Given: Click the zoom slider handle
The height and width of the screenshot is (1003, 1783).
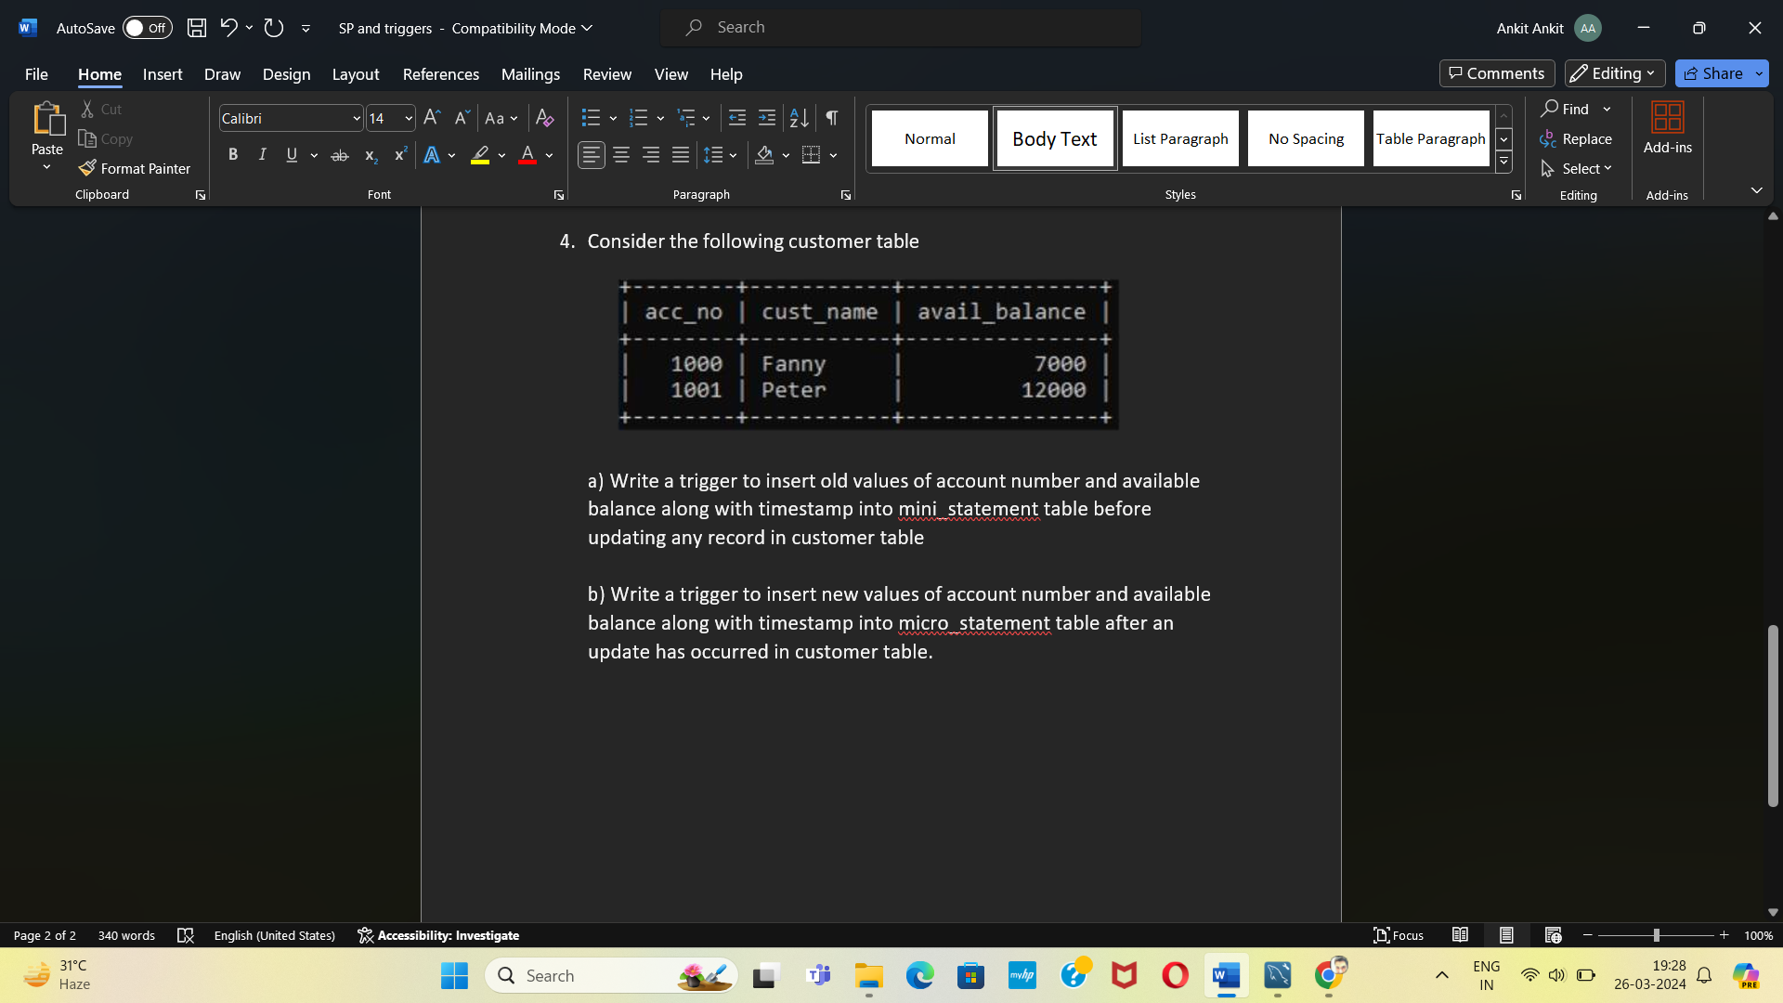Looking at the screenshot, I should pyautogui.click(x=1656, y=935).
